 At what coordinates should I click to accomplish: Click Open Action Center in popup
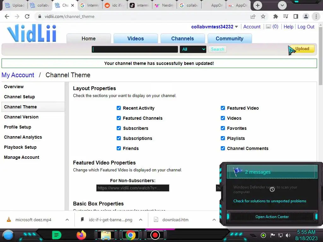click(272, 217)
